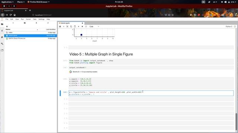Open the Commands palette sidebar icon
The width and height of the screenshot is (238, 133).
click(2, 37)
